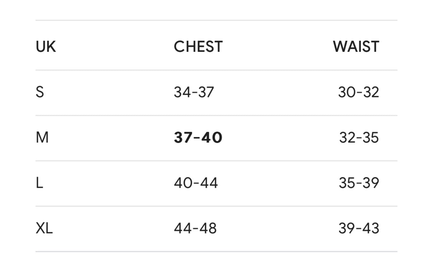The width and height of the screenshot is (433, 267).
Task: Click the divider between L and XL rows
Action: click(x=216, y=206)
